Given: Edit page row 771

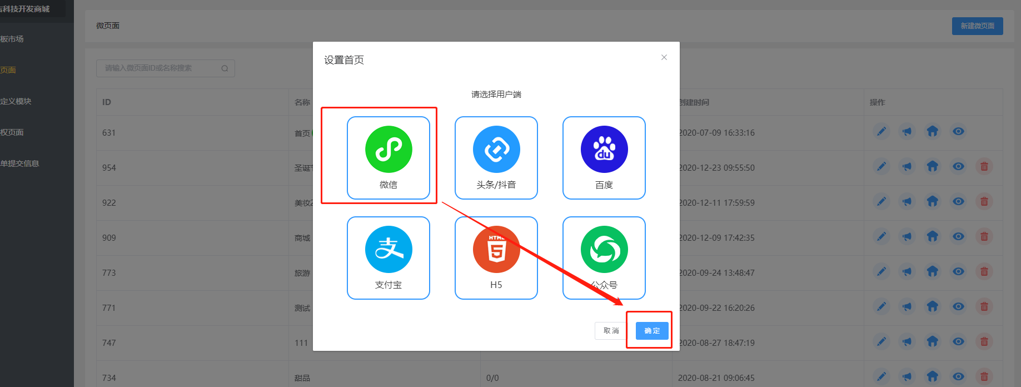Looking at the screenshot, I should point(881,307).
